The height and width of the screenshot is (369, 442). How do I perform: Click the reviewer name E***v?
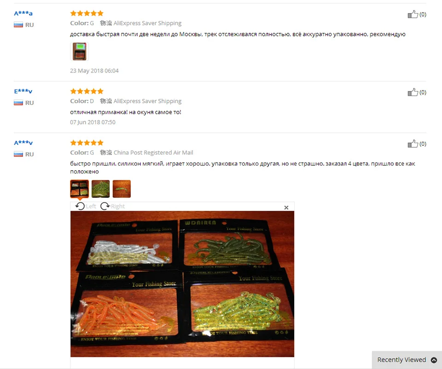click(23, 91)
